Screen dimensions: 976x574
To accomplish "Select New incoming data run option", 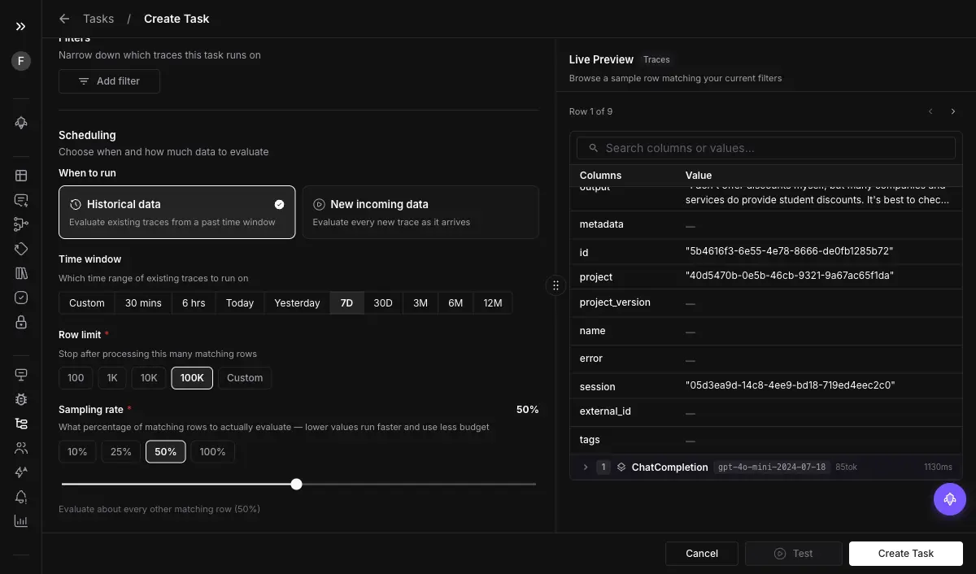I will pyautogui.click(x=420, y=212).
